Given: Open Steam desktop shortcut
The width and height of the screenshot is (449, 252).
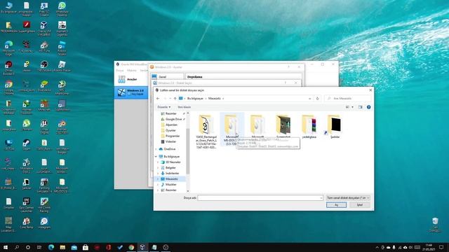Looking at the screenshot, I should click(x=27, y=144).
